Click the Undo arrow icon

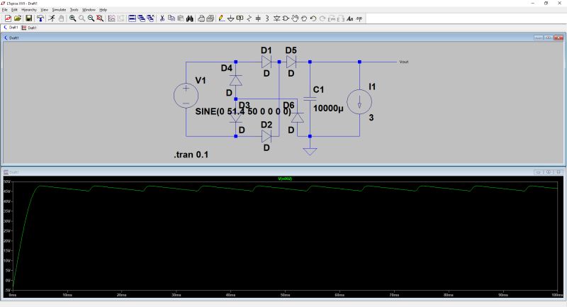pyautogui.click(x=313, y=18)
